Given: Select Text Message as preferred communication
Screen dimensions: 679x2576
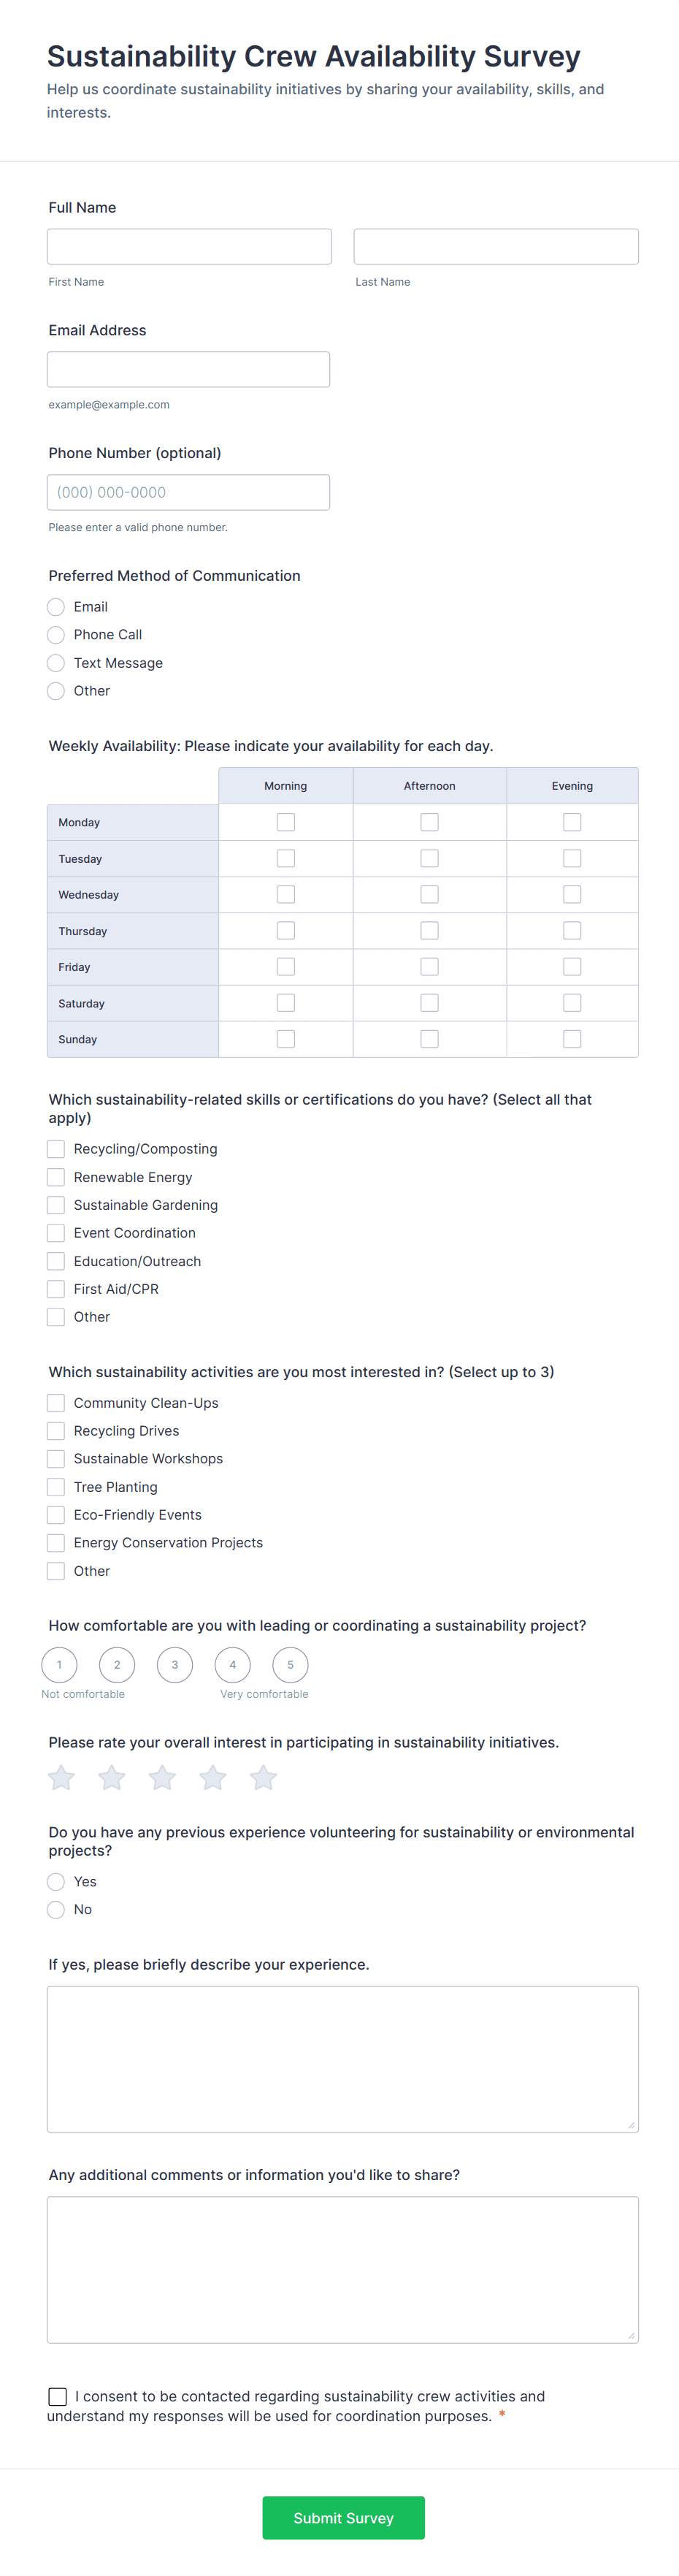Looking at the screenshot, I should [56, 662].
